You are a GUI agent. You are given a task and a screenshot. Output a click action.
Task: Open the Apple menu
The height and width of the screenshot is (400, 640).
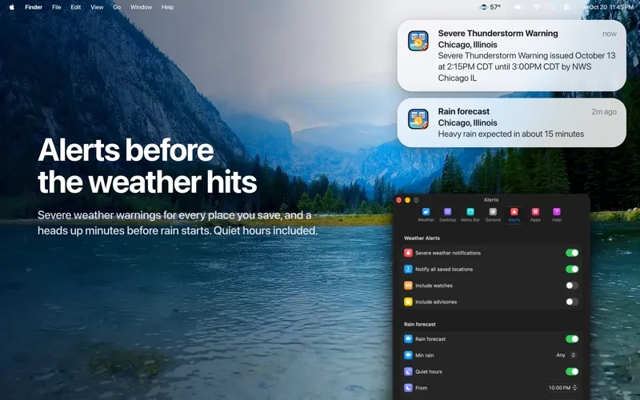coord(12,7)
